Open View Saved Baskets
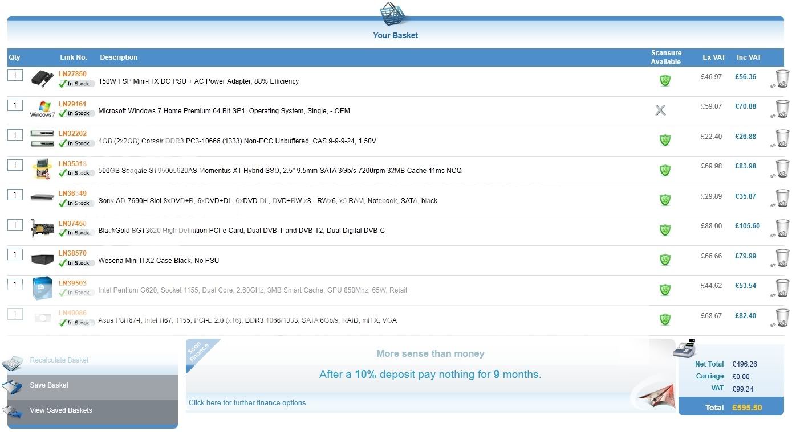This screenshot has height=432, width=792. pyautogui.click(x=60, y=410)
